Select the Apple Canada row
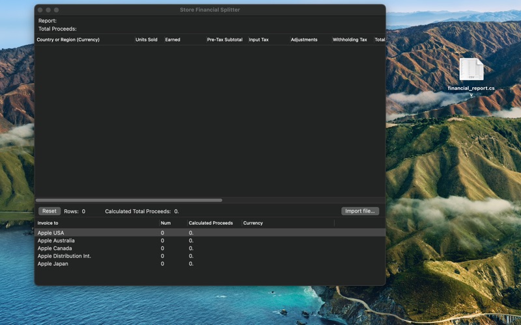This screenshot has height=325, width=521. (x=210, y=248)
